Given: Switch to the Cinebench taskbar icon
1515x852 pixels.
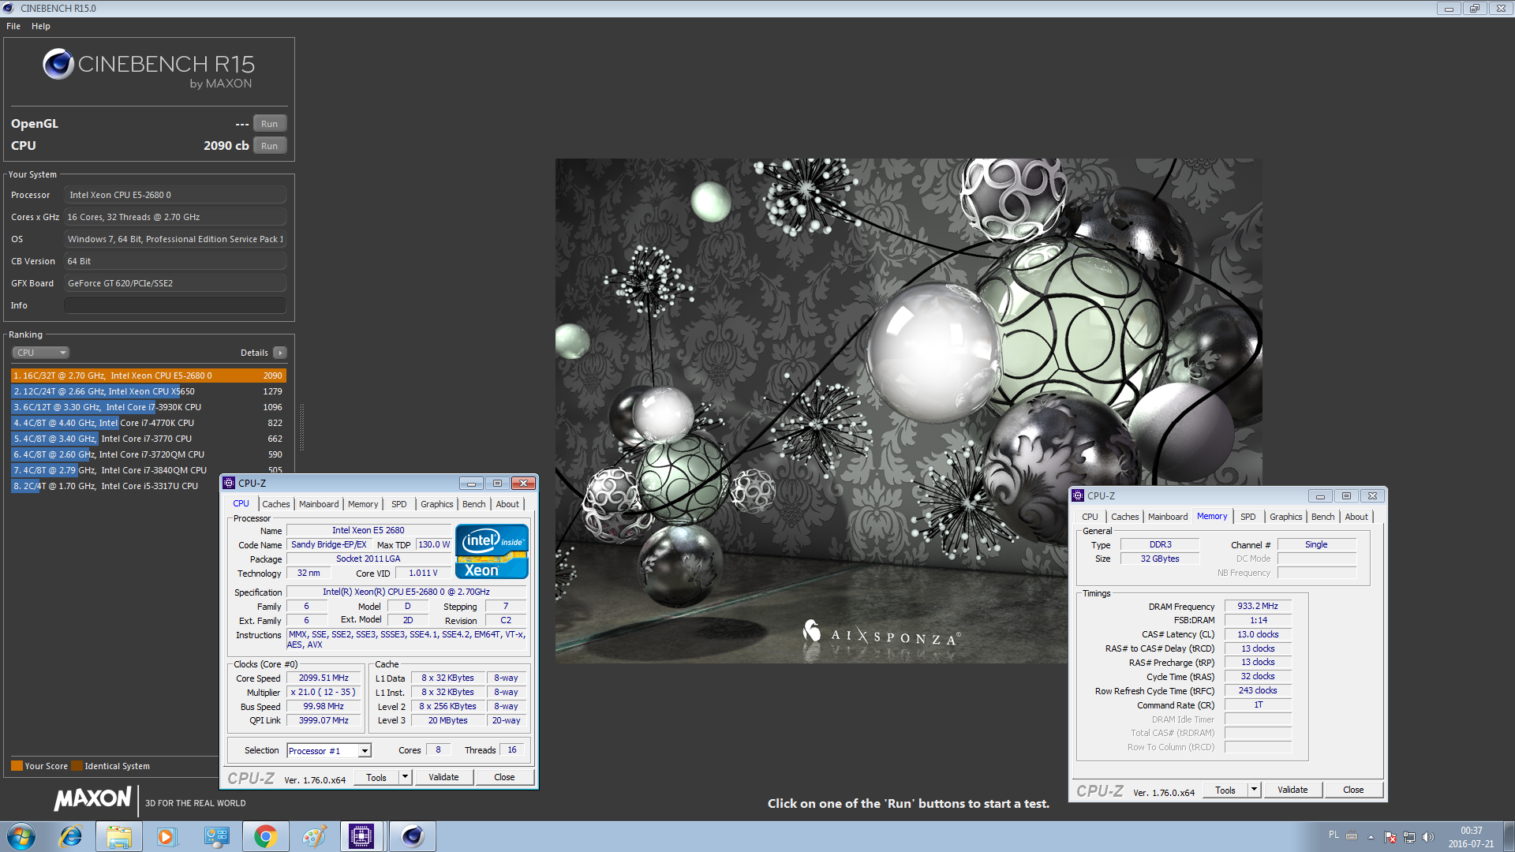Looking at the screenshot, I should [413, 836].
